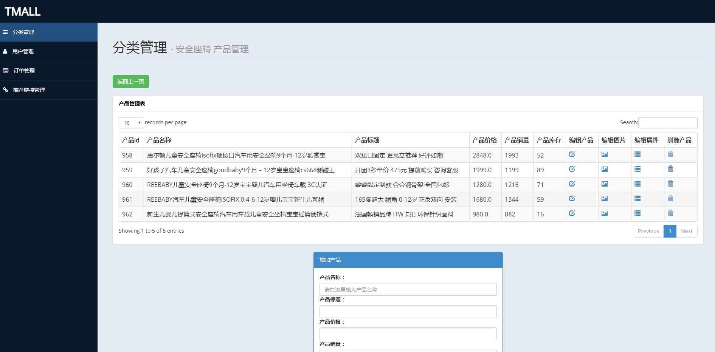Edit product 962 via pencil icon

pos(572,213)
